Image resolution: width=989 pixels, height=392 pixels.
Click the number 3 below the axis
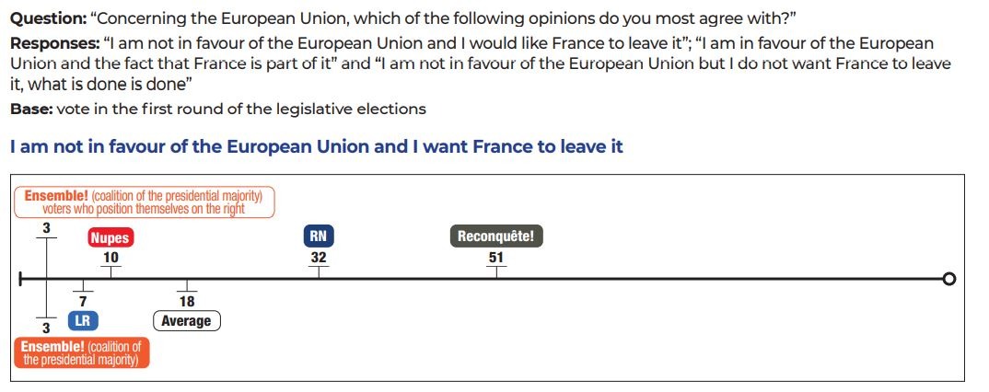46,329
